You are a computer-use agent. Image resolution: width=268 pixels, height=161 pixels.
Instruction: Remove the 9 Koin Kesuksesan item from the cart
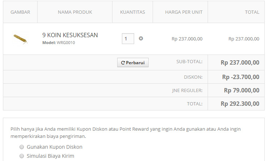[141, 39]
